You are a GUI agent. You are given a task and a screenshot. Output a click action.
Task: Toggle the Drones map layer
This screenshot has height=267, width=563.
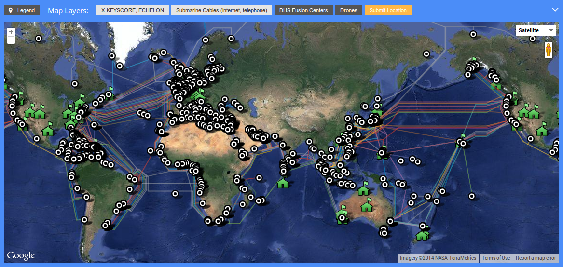click(349, 11)
